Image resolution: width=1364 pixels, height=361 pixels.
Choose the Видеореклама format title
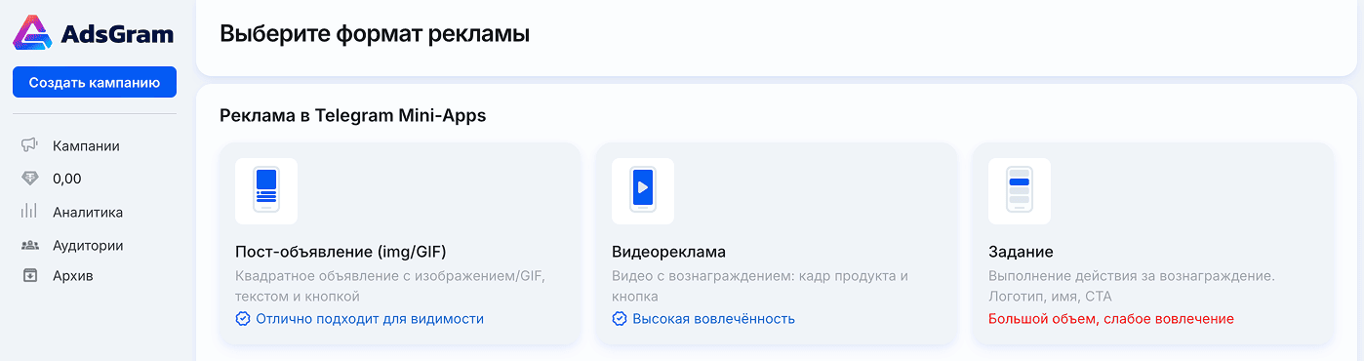tap(669, 251)
